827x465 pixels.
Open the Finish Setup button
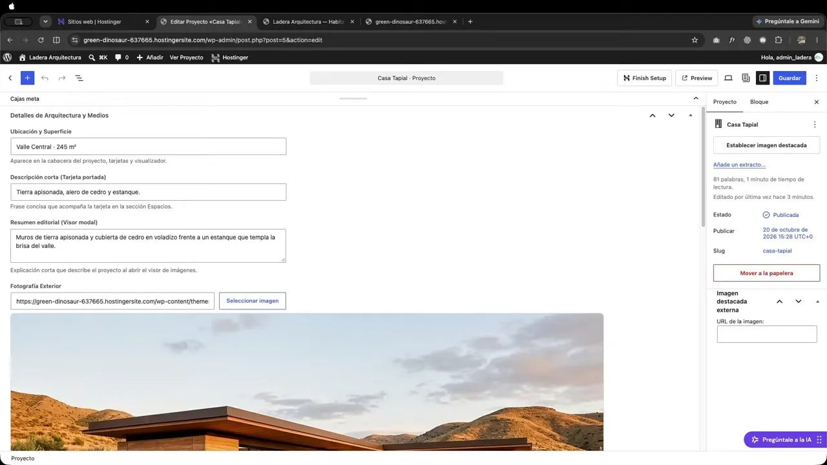click(x=644, y=78)
